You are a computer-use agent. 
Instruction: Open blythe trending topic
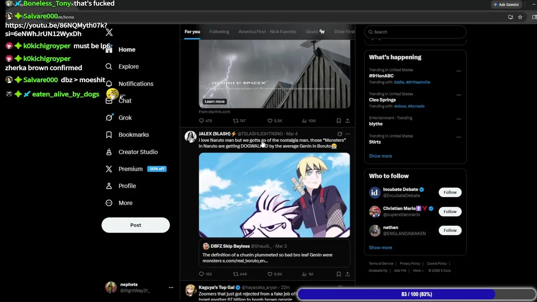[376, 124]
